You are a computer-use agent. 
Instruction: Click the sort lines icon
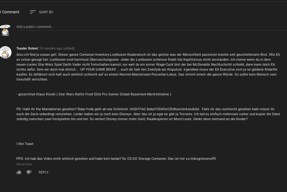pos(33,12)
